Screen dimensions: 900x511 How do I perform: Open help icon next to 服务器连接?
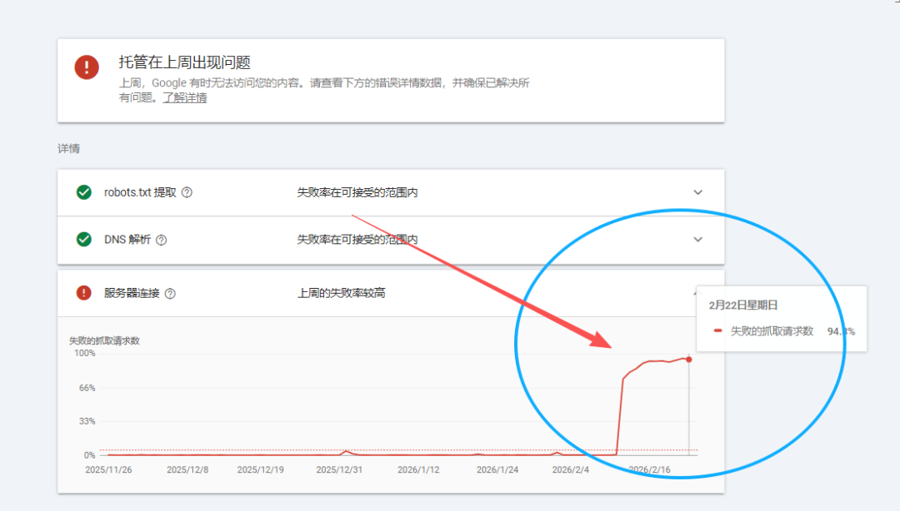[x=170, y=294]
